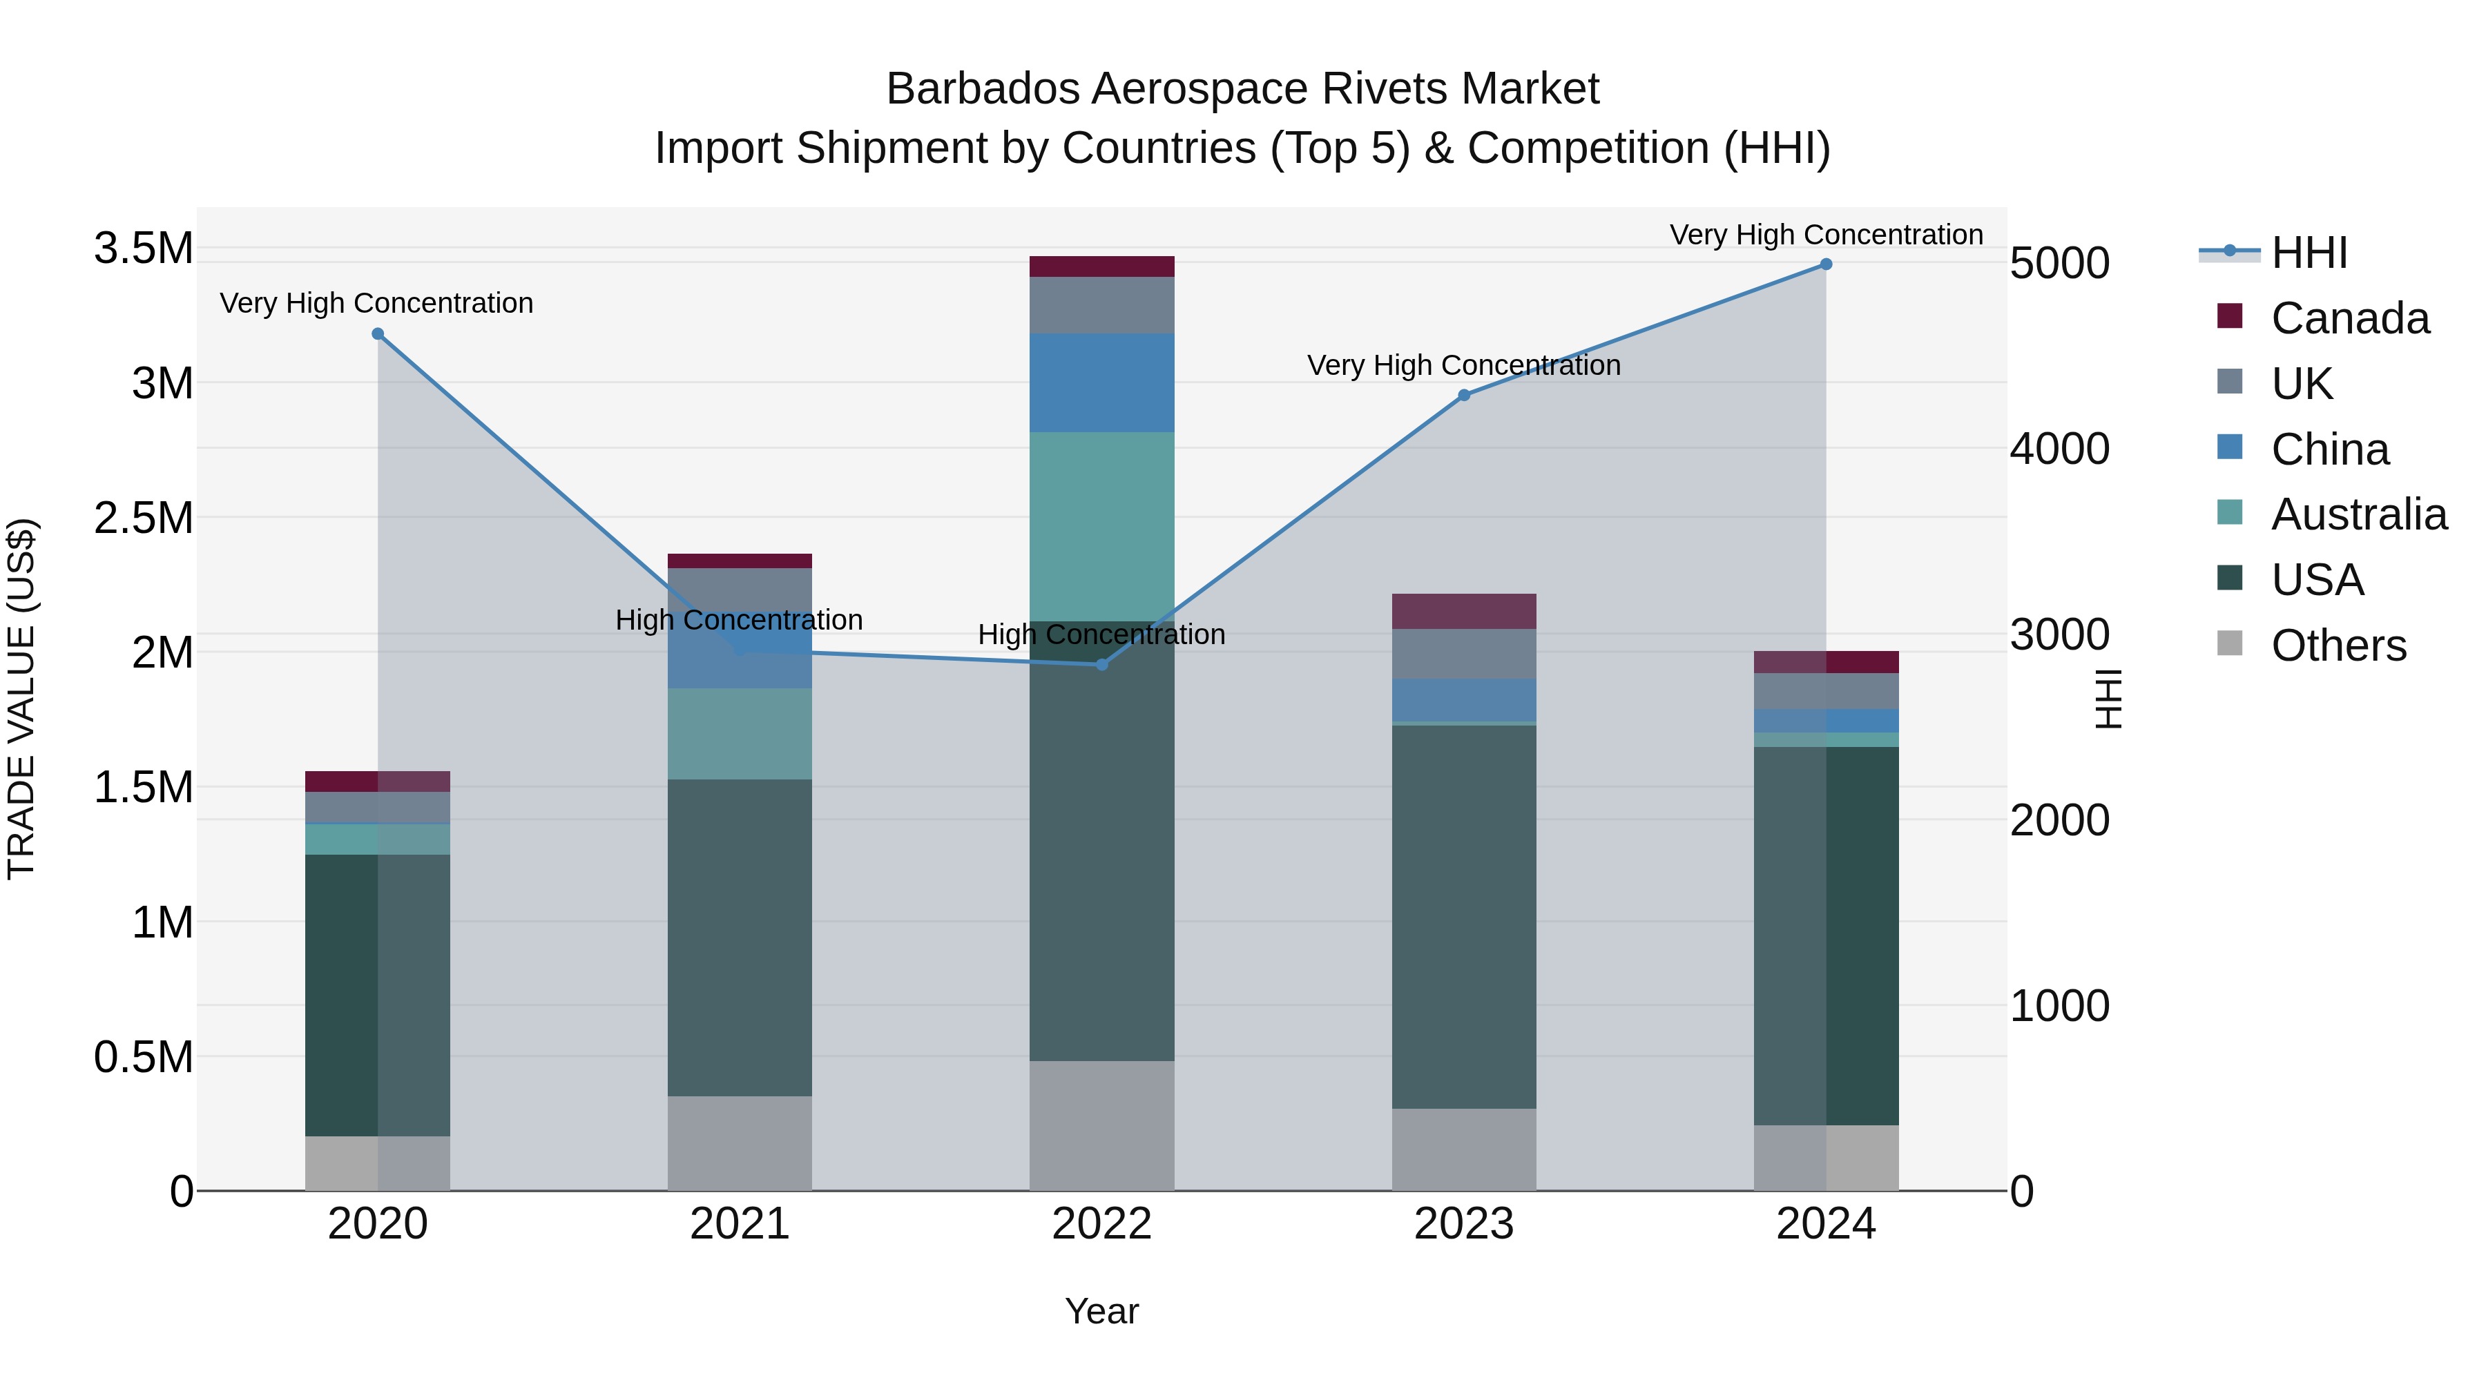2486x1398 pixels.
Task: Toggle China legend entry
Action: (x=2302, y=449)
